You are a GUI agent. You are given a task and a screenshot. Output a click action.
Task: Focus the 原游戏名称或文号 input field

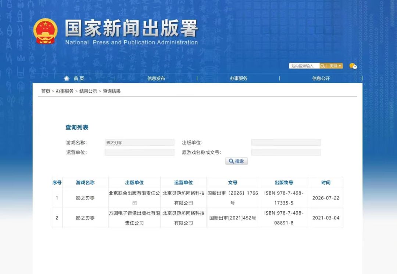click(x=286, y=152)
